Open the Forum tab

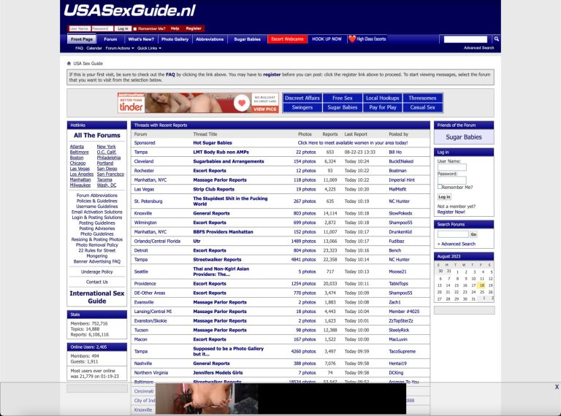(110, 39)
